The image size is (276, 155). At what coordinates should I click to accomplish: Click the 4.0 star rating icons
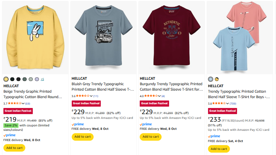(x=151, y=96)
